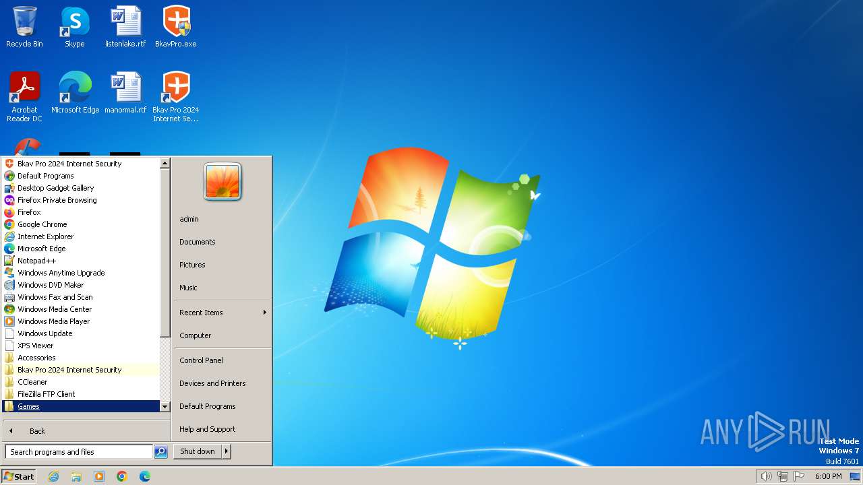Launch Media Player from taskbar

click(x=99, y=476)
